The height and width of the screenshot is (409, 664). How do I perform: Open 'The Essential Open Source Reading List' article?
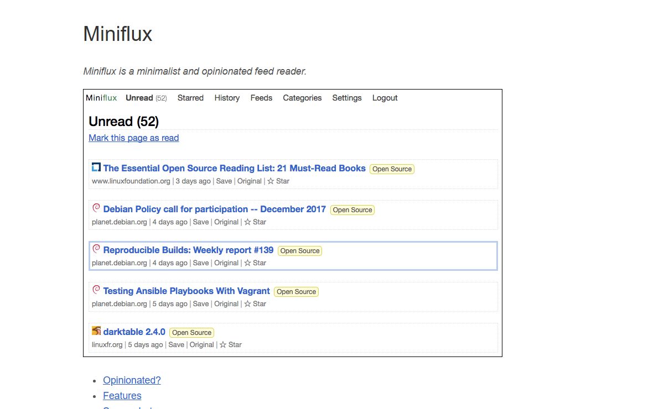point(235,168)
